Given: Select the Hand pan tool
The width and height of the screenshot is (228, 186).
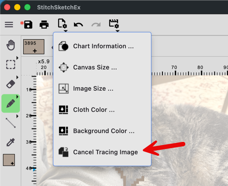Looking at the screenshot, I should [11, 45].
